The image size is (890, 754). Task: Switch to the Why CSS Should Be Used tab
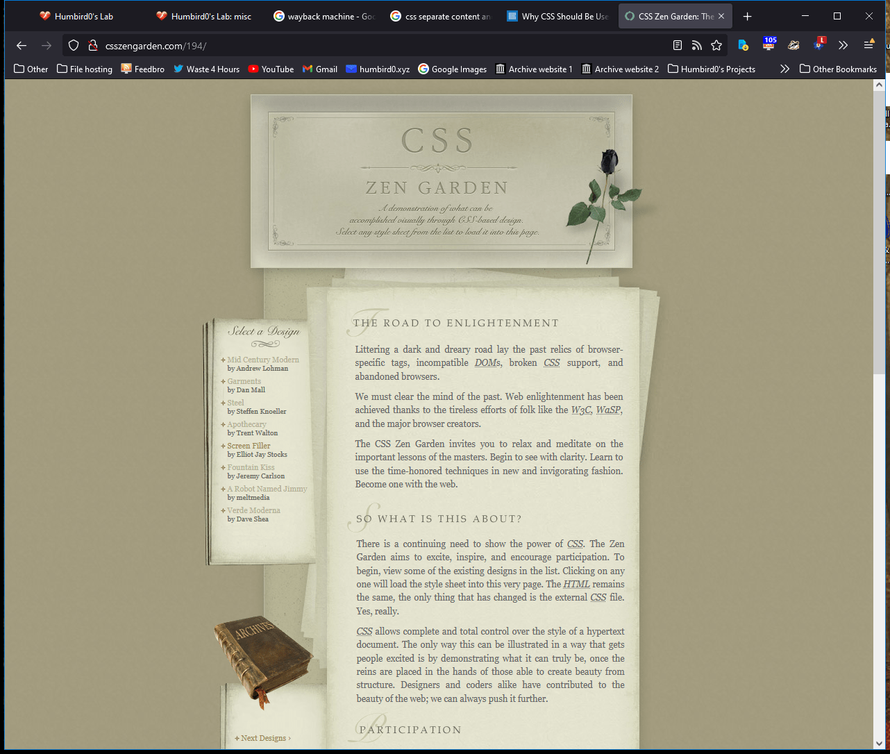coord(557,16)
